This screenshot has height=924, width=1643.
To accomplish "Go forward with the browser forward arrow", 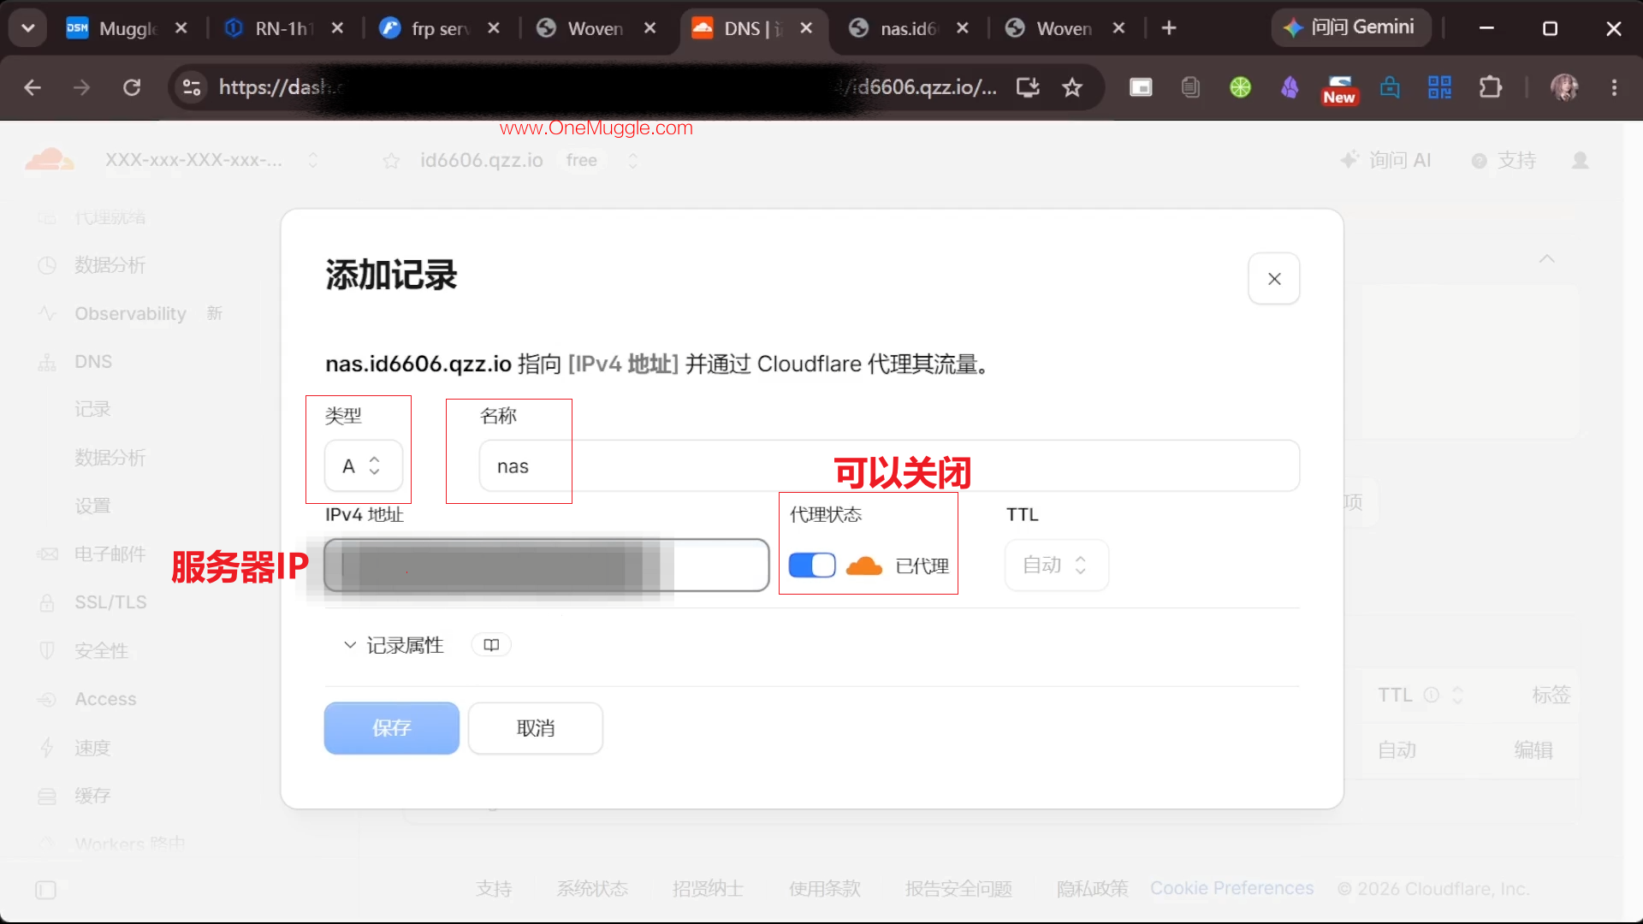I will [81, 87].
